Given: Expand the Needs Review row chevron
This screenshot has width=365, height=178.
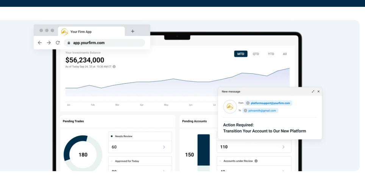Looking at the screenshot, I should pyautogui.click(x=164, y=147).
